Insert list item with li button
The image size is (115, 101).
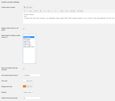click(x=58, y=11)
